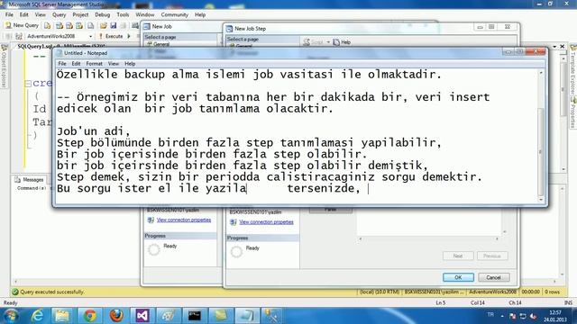The width and height of the screenshot is (577, 324).
Task: Click the Execute button with exclamation icon
Action: tap(110, 36)
